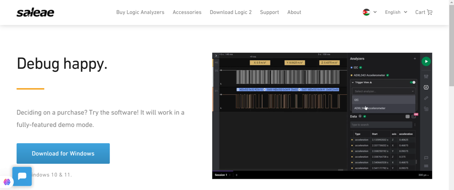The image size is (454, 190).
Task: Open the Select analyzer dropdown
Action: (x=384, y=91)
